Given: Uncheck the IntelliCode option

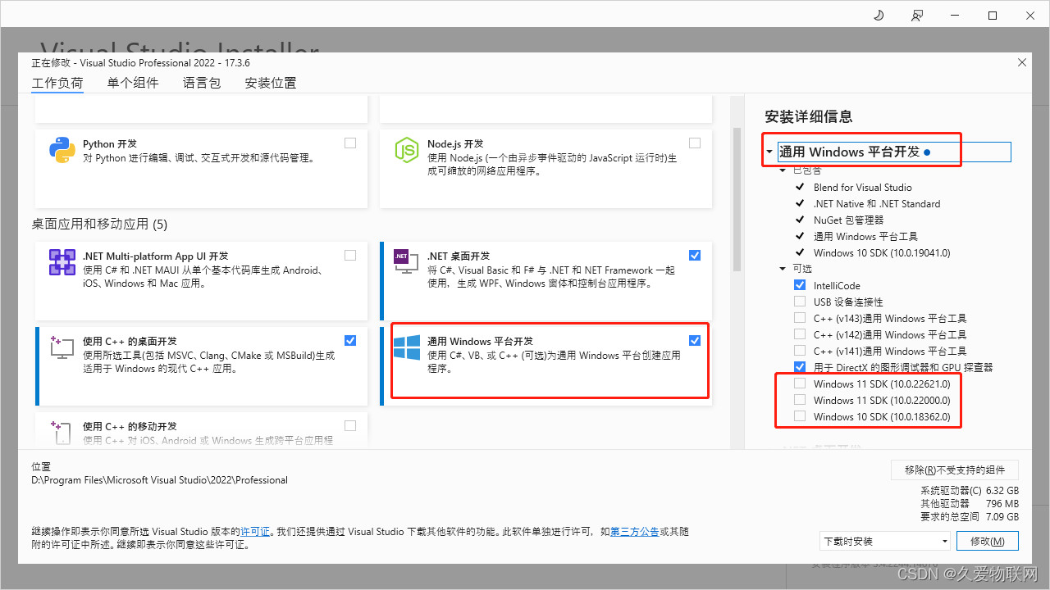Looking at the screenshot, I should [x=800, y=285].
